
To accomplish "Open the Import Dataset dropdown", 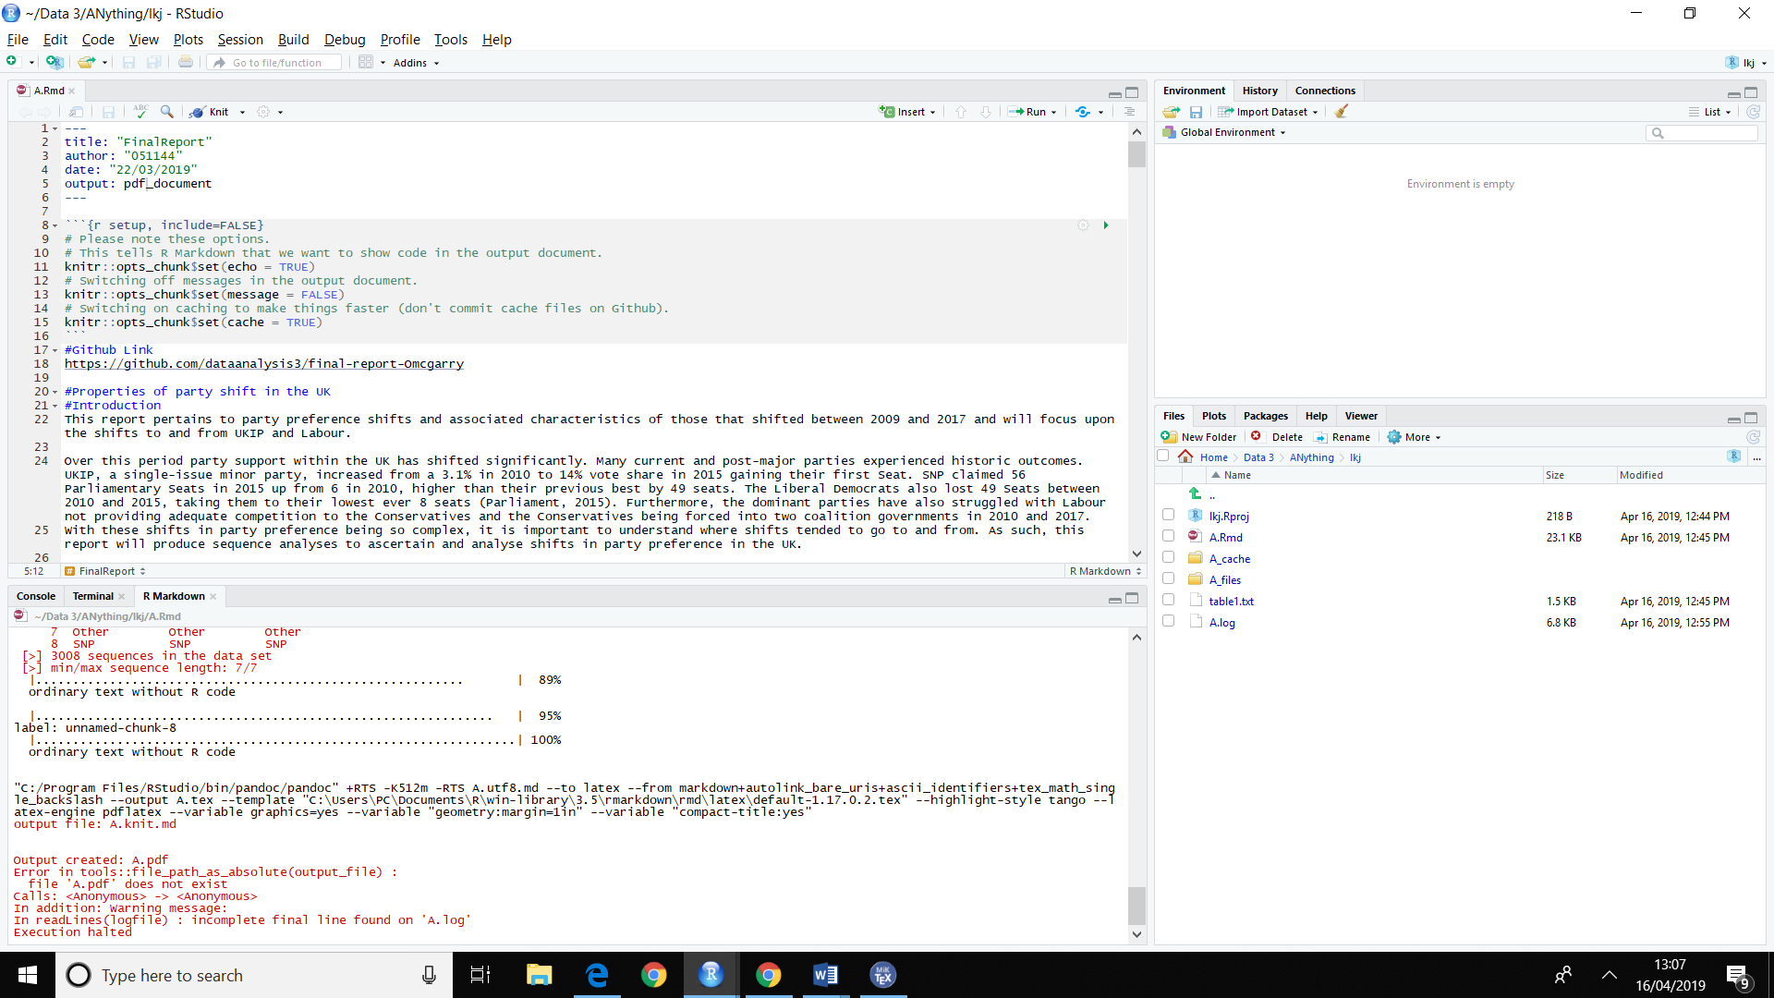I will 1271,112.
